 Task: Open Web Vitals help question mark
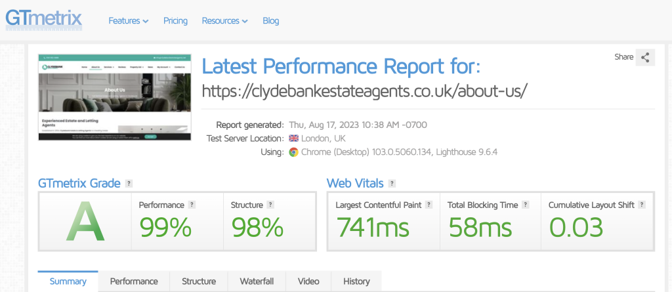pos(391,184)
